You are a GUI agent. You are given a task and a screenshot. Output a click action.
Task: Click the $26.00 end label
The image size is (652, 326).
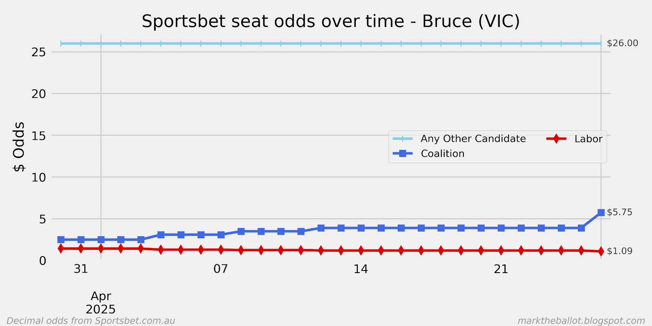pos(622,43)
